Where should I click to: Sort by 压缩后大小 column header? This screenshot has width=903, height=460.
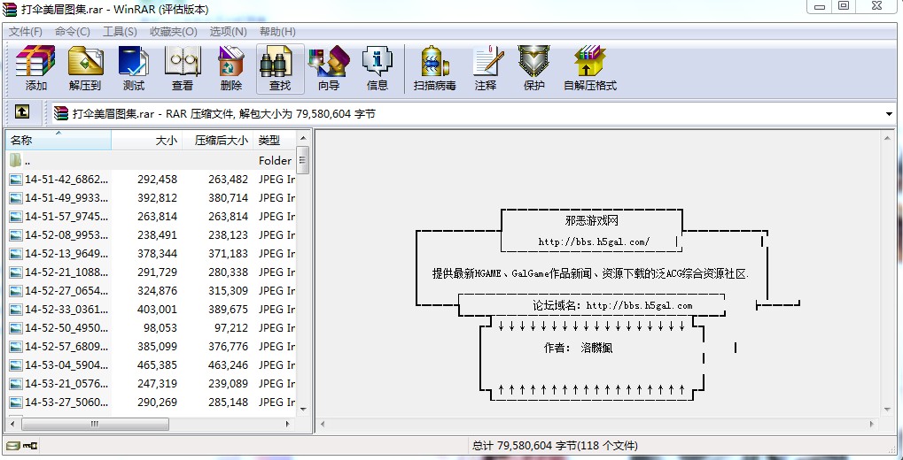click(220, 140)
